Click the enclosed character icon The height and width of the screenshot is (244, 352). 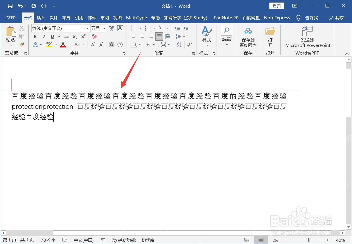tap(120, 45)
